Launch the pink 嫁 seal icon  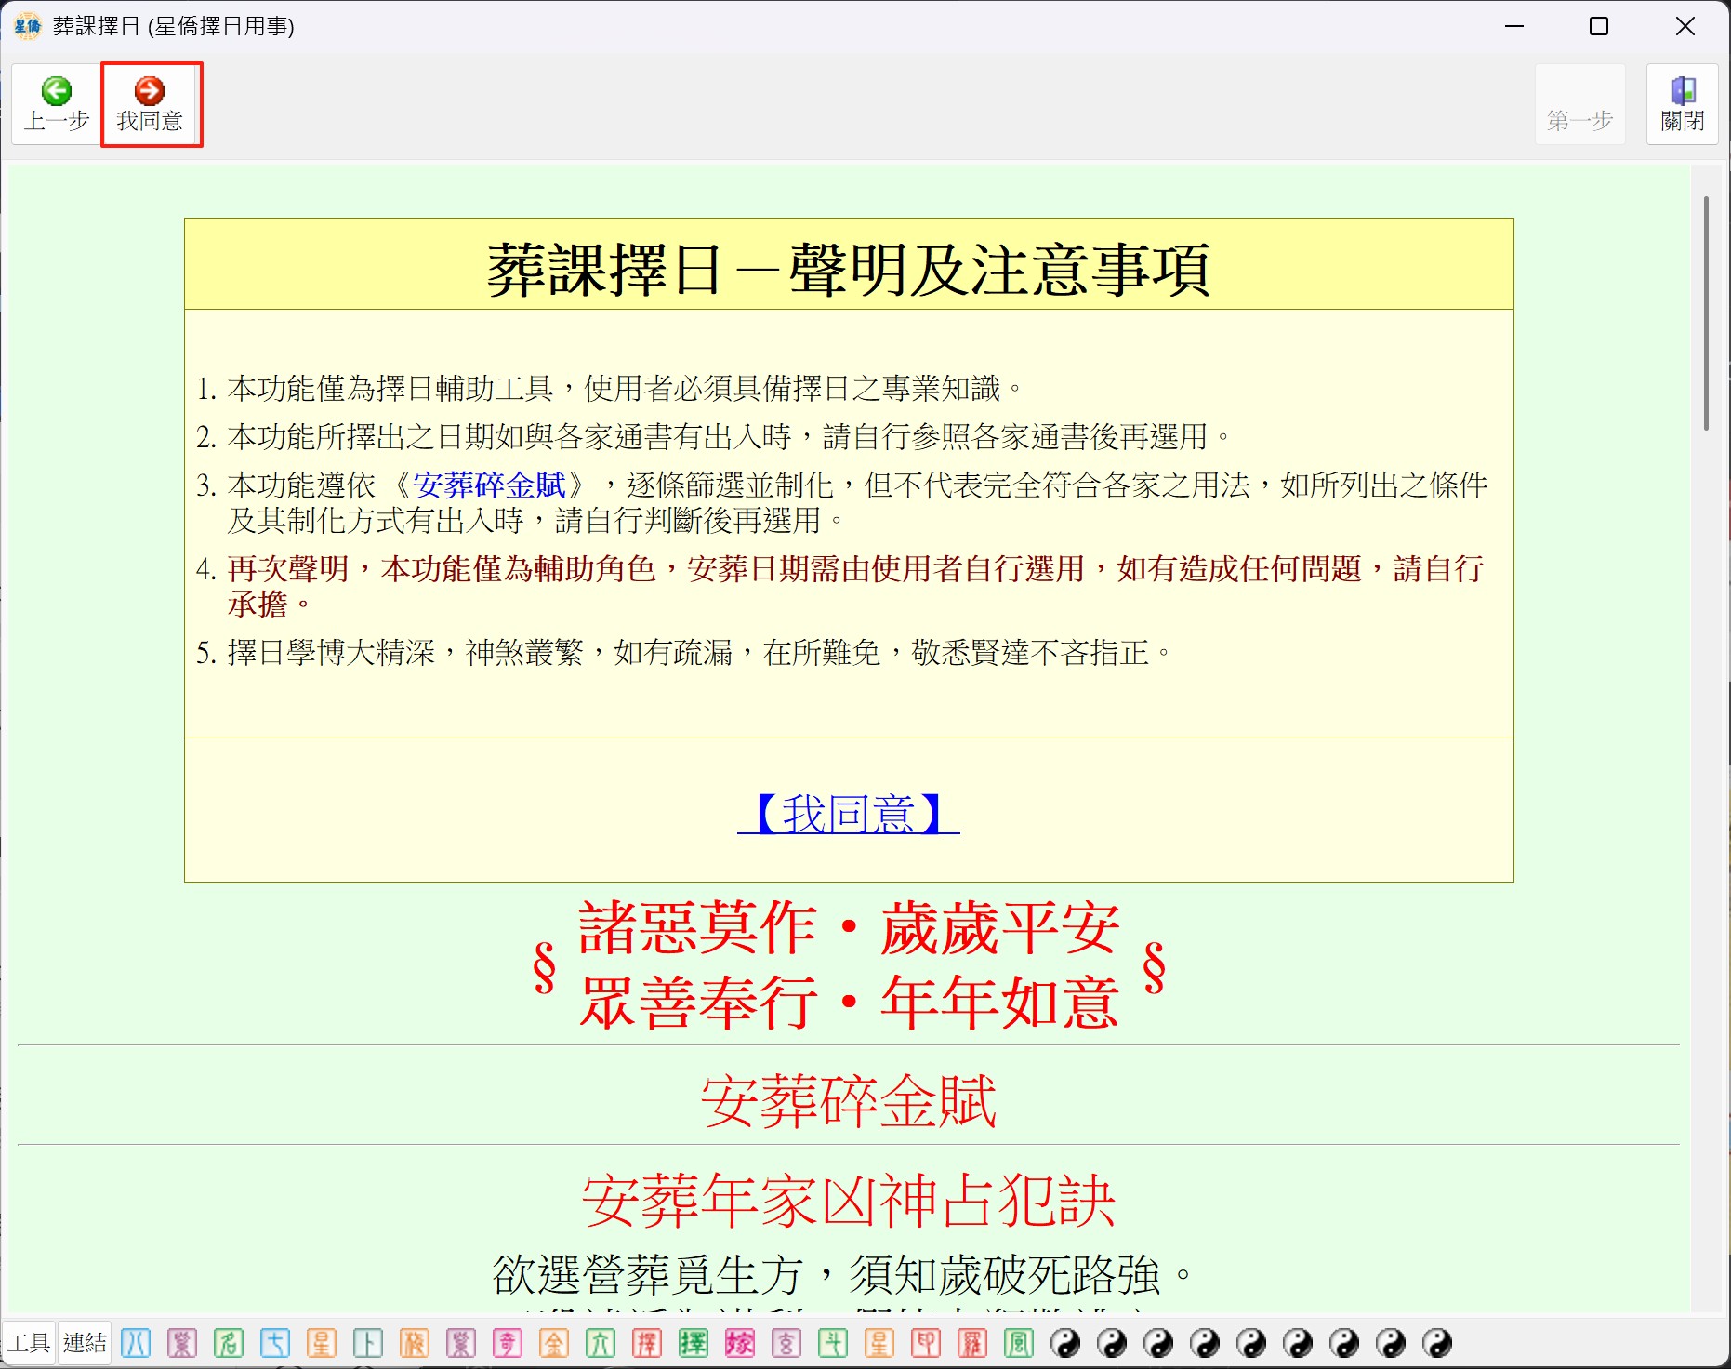click(x=740, y=1343)
